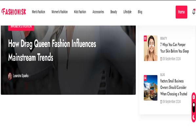Go to the Kids Fashion menu
Screen dimensions: 196x131
click(x=80, y=12)
